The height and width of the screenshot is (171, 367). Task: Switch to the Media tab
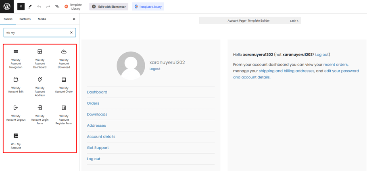click(42, 19)
